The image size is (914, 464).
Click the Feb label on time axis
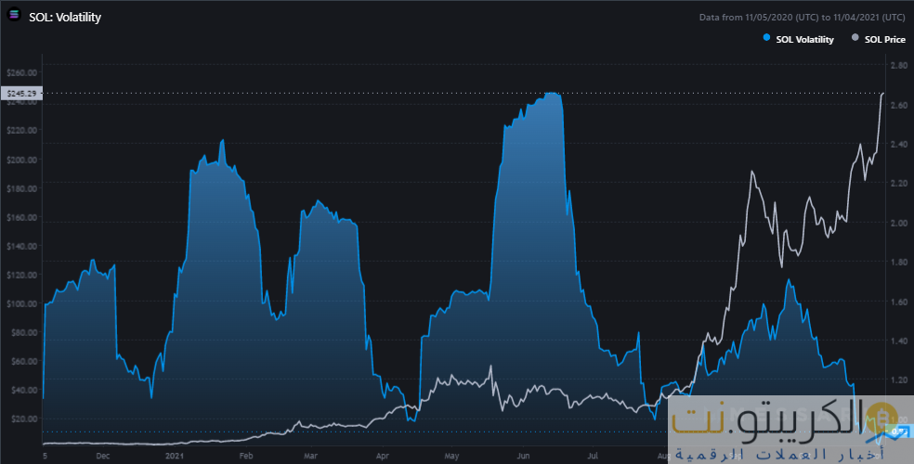click(246, 457)
